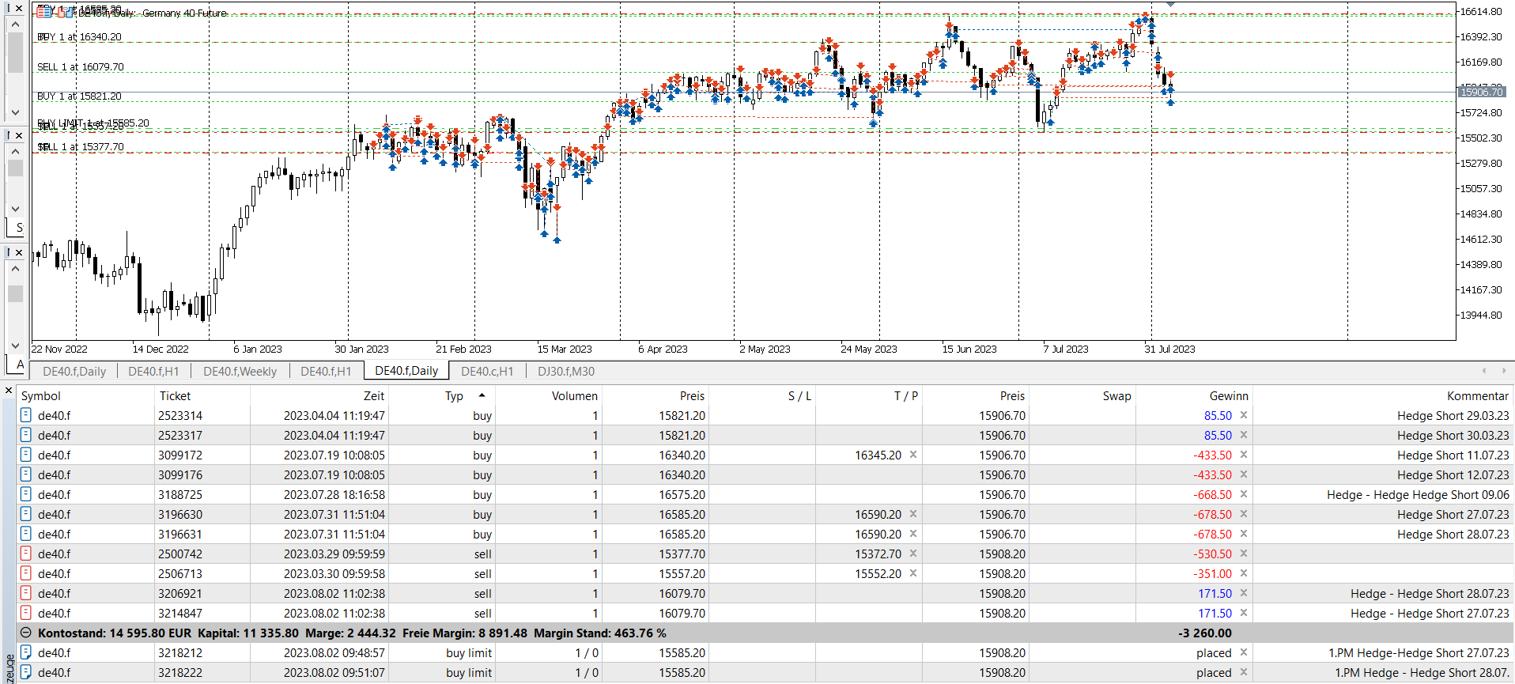The image size is (1515, 684).
Task: Close position ticket 2523317 with its X
Action: (1243, 435)
